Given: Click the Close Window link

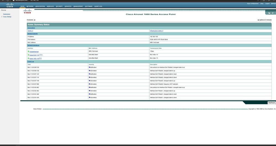Looking at the screenshot, I should coord(38,109).
